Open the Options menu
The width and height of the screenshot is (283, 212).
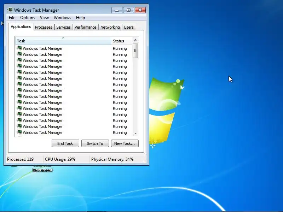point(28,18)
